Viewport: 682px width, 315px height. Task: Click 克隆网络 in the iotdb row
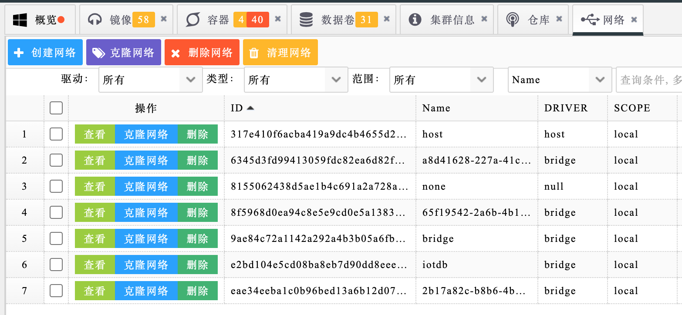pos(146,265)
